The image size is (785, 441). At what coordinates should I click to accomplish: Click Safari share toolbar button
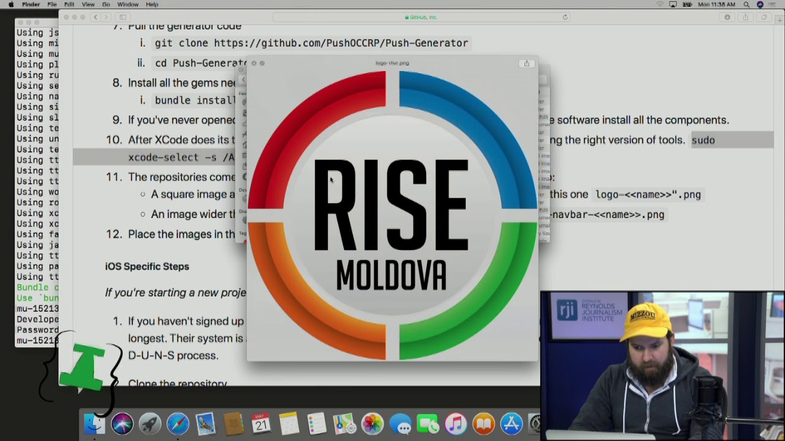[746, 17]
